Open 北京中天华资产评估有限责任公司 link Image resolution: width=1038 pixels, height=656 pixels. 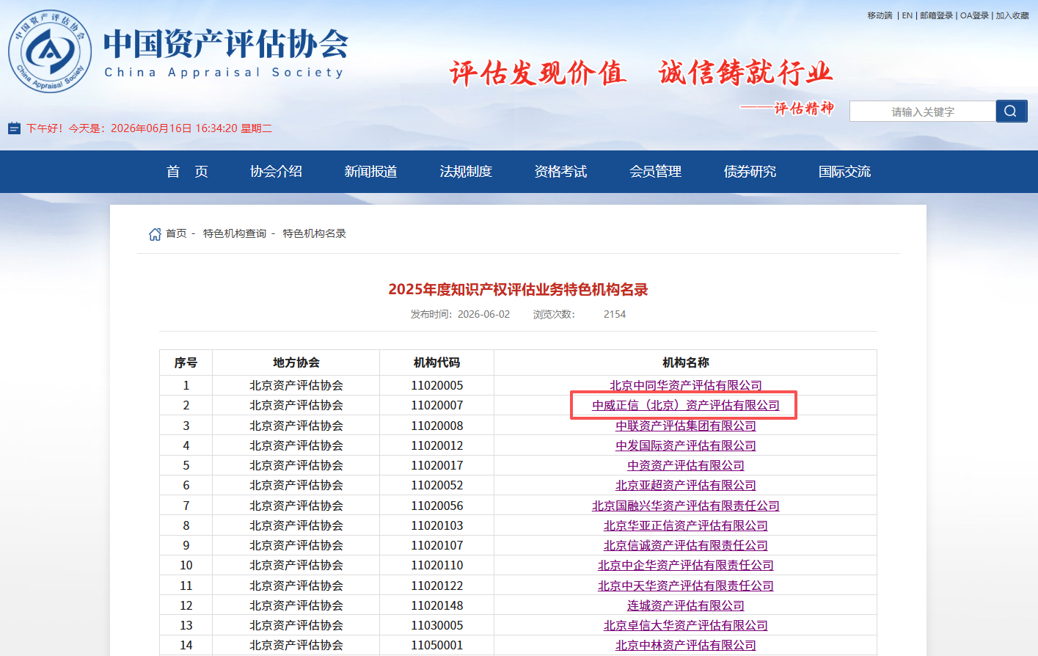coord(686,586)
